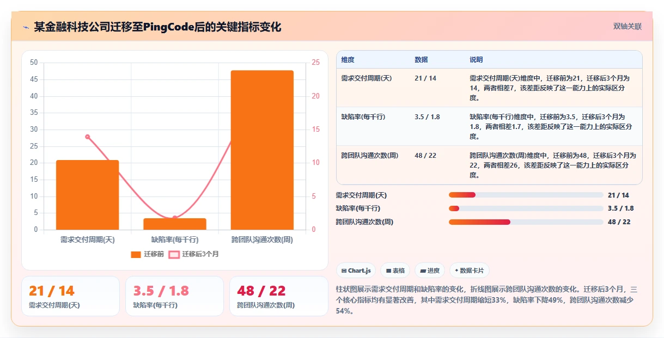Click the 需求交付周期(天) table row name

[367, 78]
